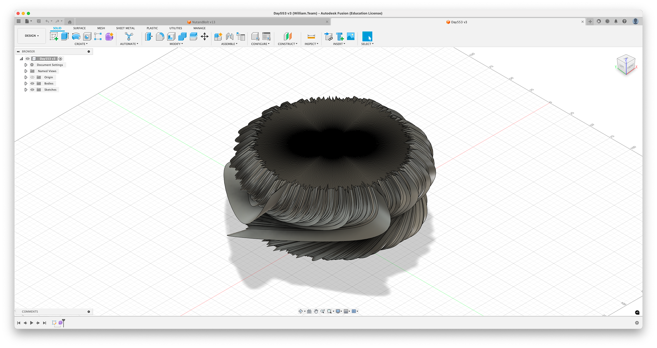Select the Fillet tool
This screenshot has height=348, width=657.
click(160, 37)
